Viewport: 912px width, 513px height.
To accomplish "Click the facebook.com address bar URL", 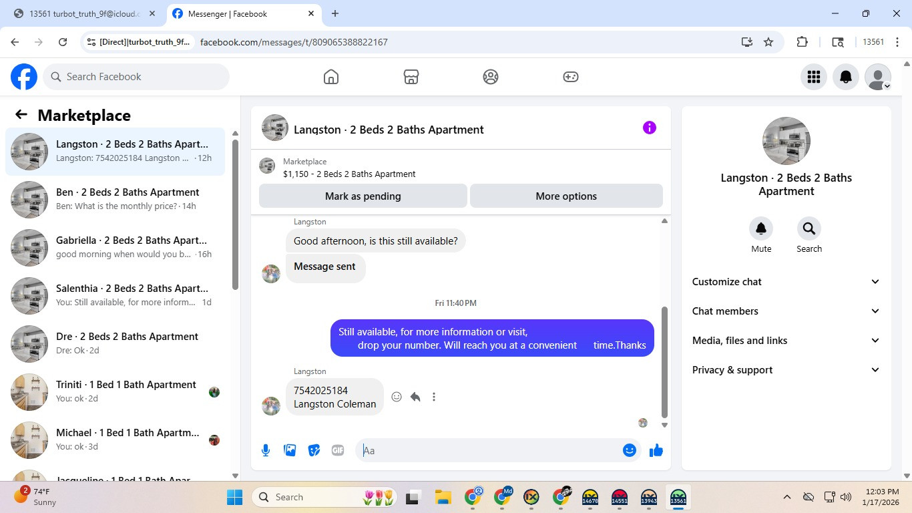I will pyautogui.click(x=294, y=42).
